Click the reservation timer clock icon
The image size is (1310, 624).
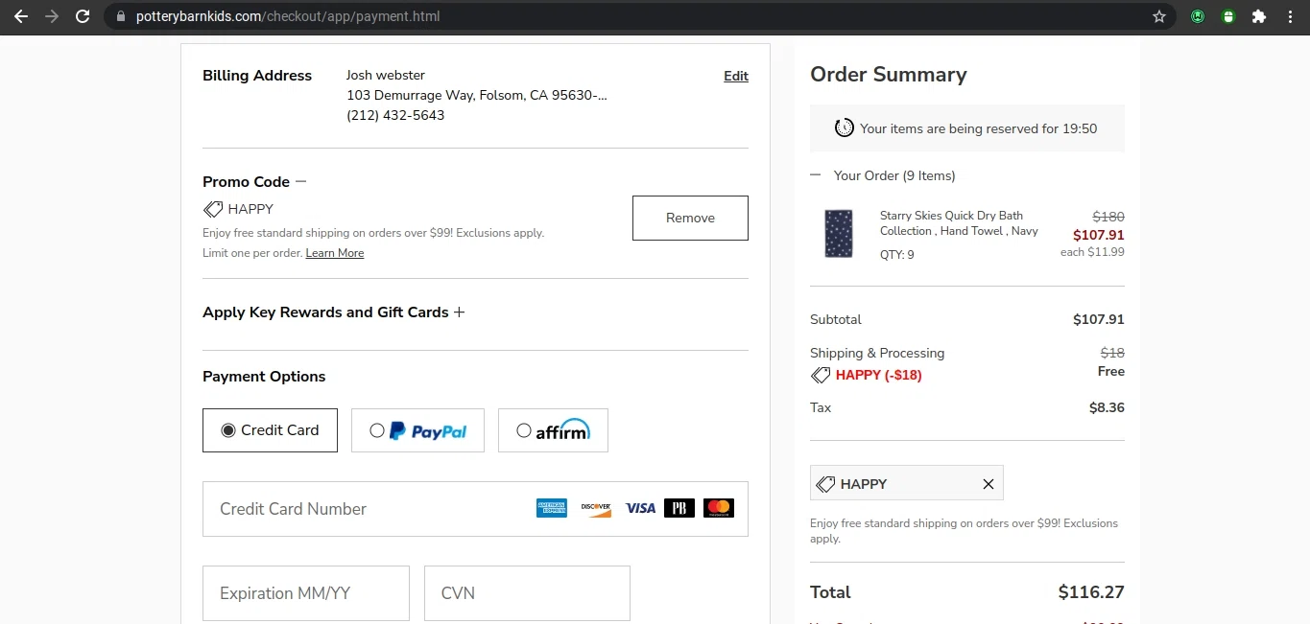(845, 127)
